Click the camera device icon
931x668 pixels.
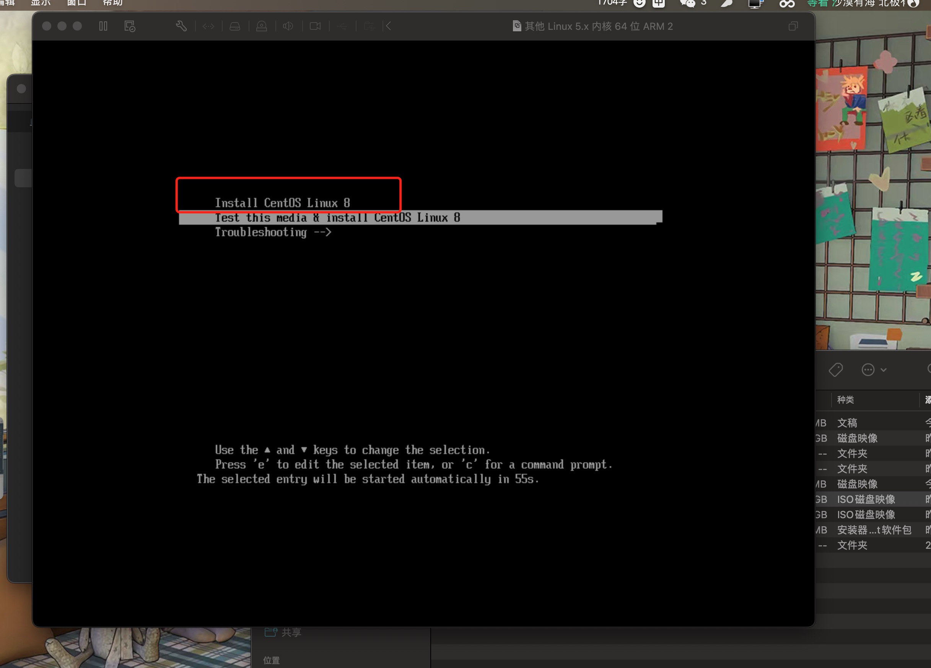(315, 26)
